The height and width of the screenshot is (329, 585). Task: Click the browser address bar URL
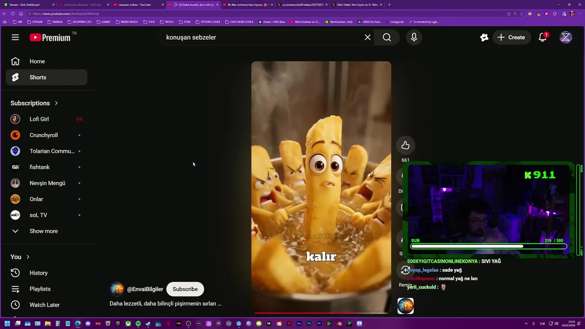pyautogui.click(x=66, y=14)
